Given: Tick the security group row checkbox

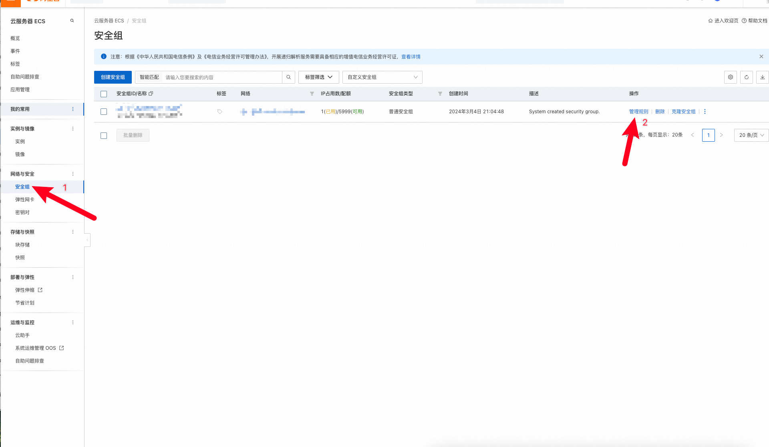Looking at the screenshot, I should pos(104,112).
